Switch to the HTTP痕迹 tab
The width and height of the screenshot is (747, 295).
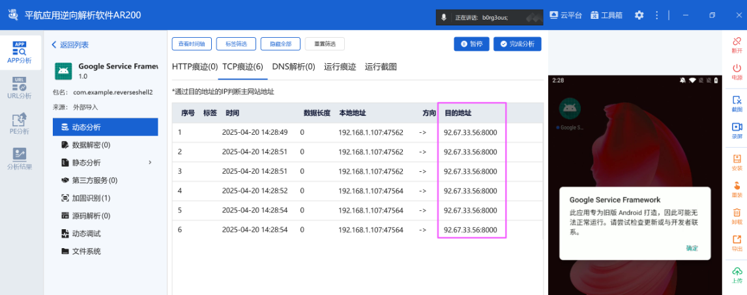click(194, 66)
